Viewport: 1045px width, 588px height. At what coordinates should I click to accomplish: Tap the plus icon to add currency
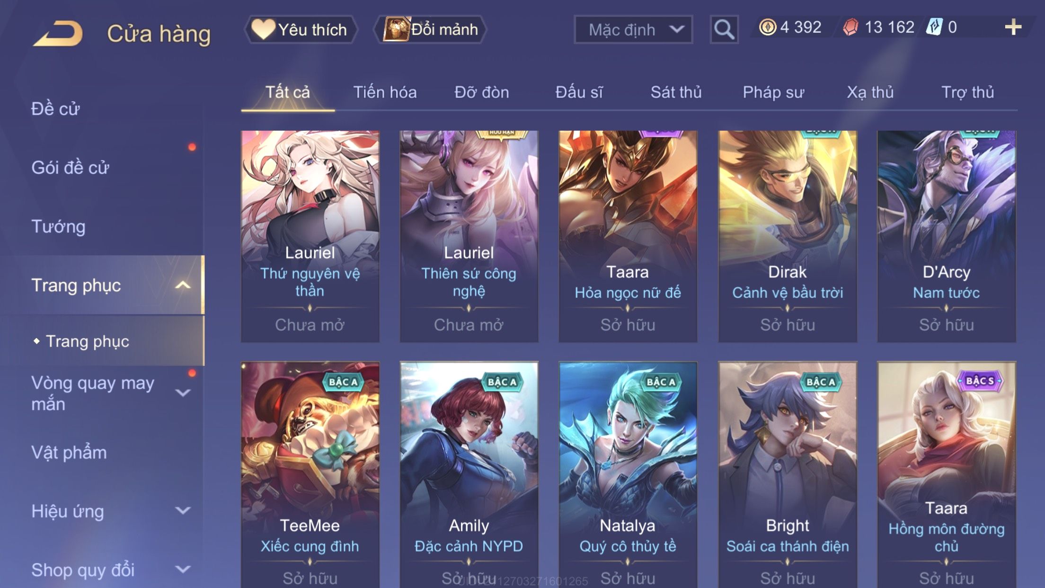(x=1013, y=27)
